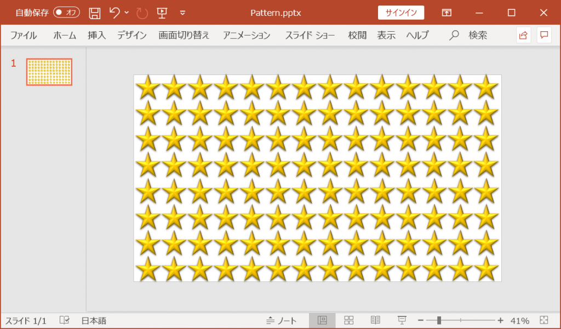The width and height of the screenshot is (561, 329).
Task: Switch to Slide Sorter view icon
Action: pyautogui.click(x=349, y=320)
